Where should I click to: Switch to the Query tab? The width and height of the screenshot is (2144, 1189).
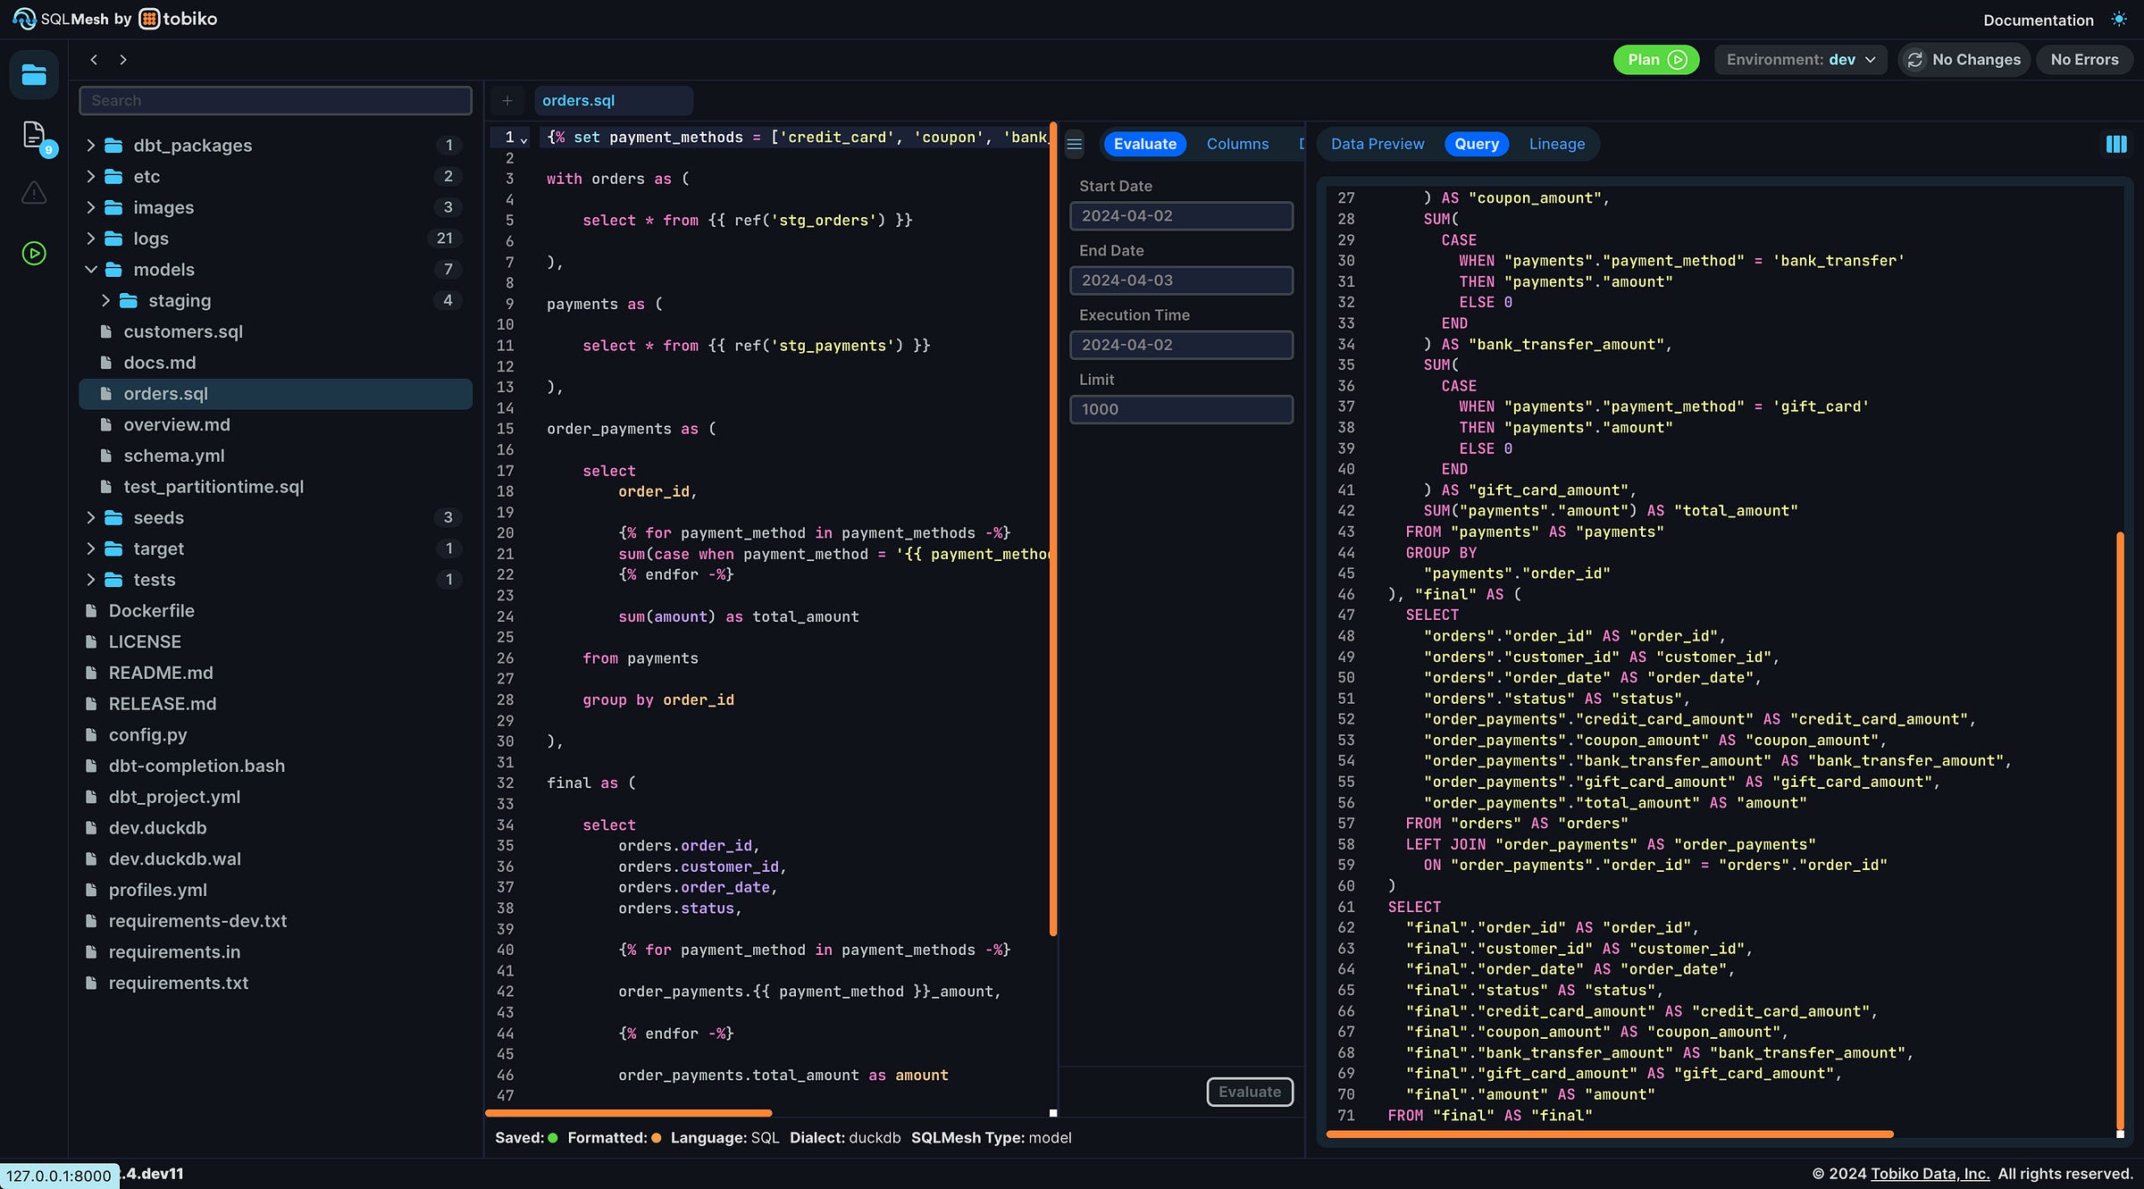pyautogui.click(x=1477, y=144)
